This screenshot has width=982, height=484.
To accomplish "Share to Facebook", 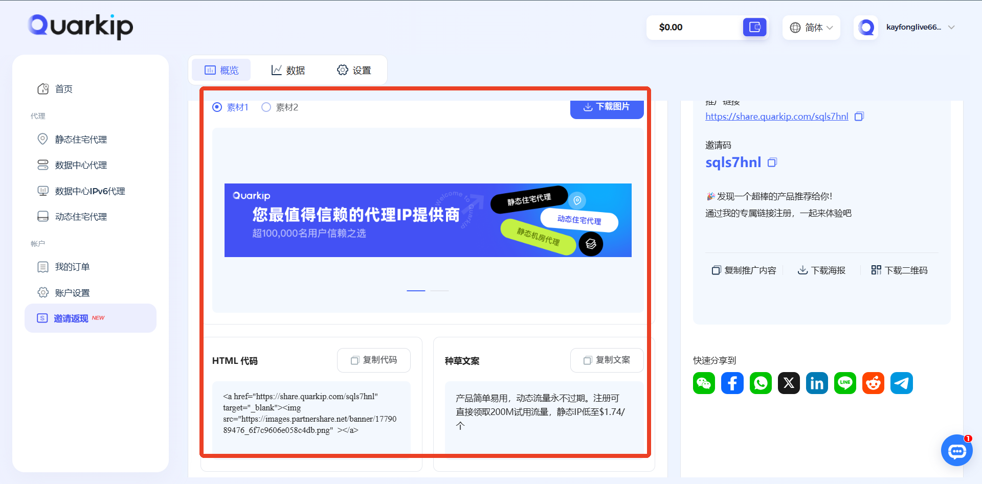I will (x=732, y=383).
